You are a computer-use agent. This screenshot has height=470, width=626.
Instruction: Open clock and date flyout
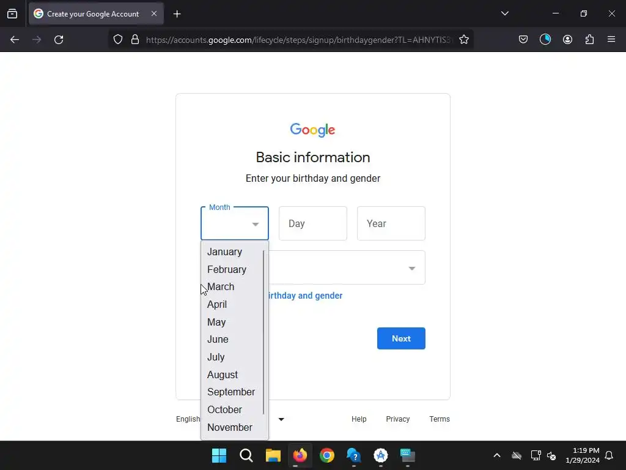click(583, 455)
